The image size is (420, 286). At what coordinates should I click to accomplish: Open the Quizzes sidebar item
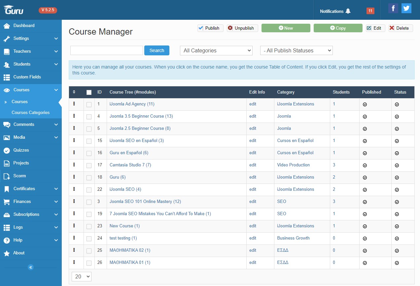[31, 150]
